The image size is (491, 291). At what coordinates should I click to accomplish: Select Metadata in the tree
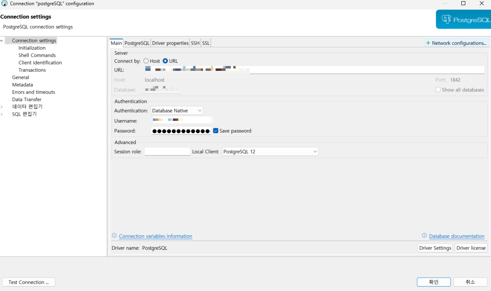click(22, 85)
